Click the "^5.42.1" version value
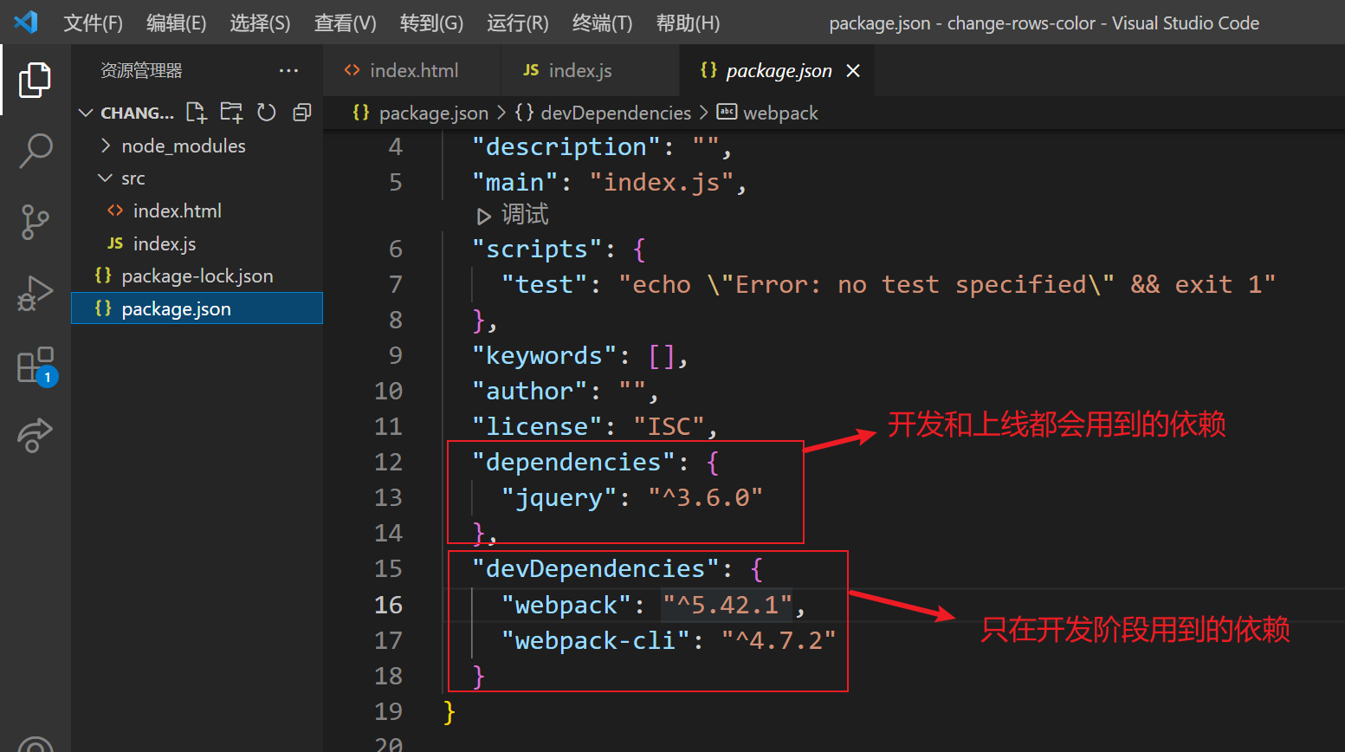The image size is (1345, 752). click(727, 605)
